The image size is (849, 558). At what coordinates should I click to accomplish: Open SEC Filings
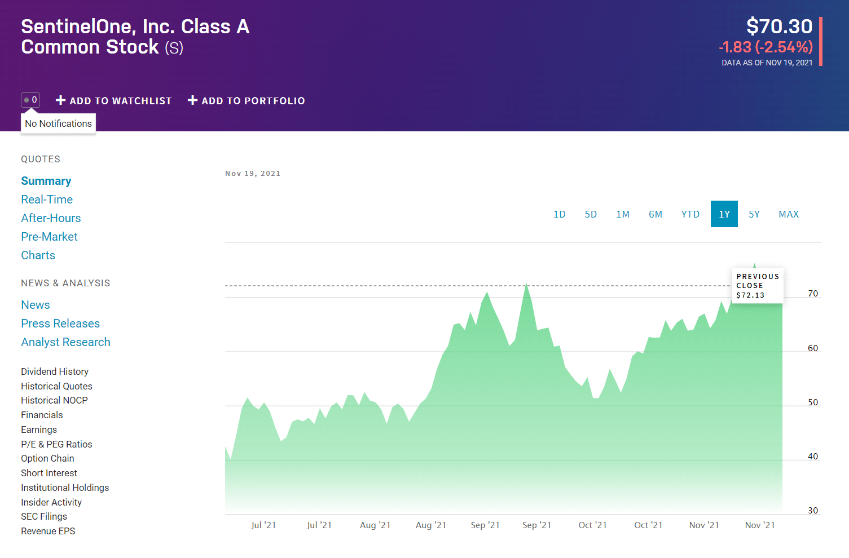pos(44,516)
